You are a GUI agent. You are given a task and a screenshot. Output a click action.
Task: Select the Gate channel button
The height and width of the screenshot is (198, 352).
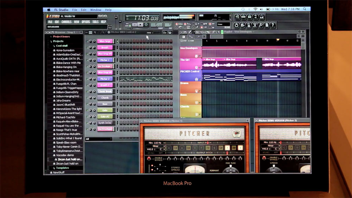pos(105,110)
